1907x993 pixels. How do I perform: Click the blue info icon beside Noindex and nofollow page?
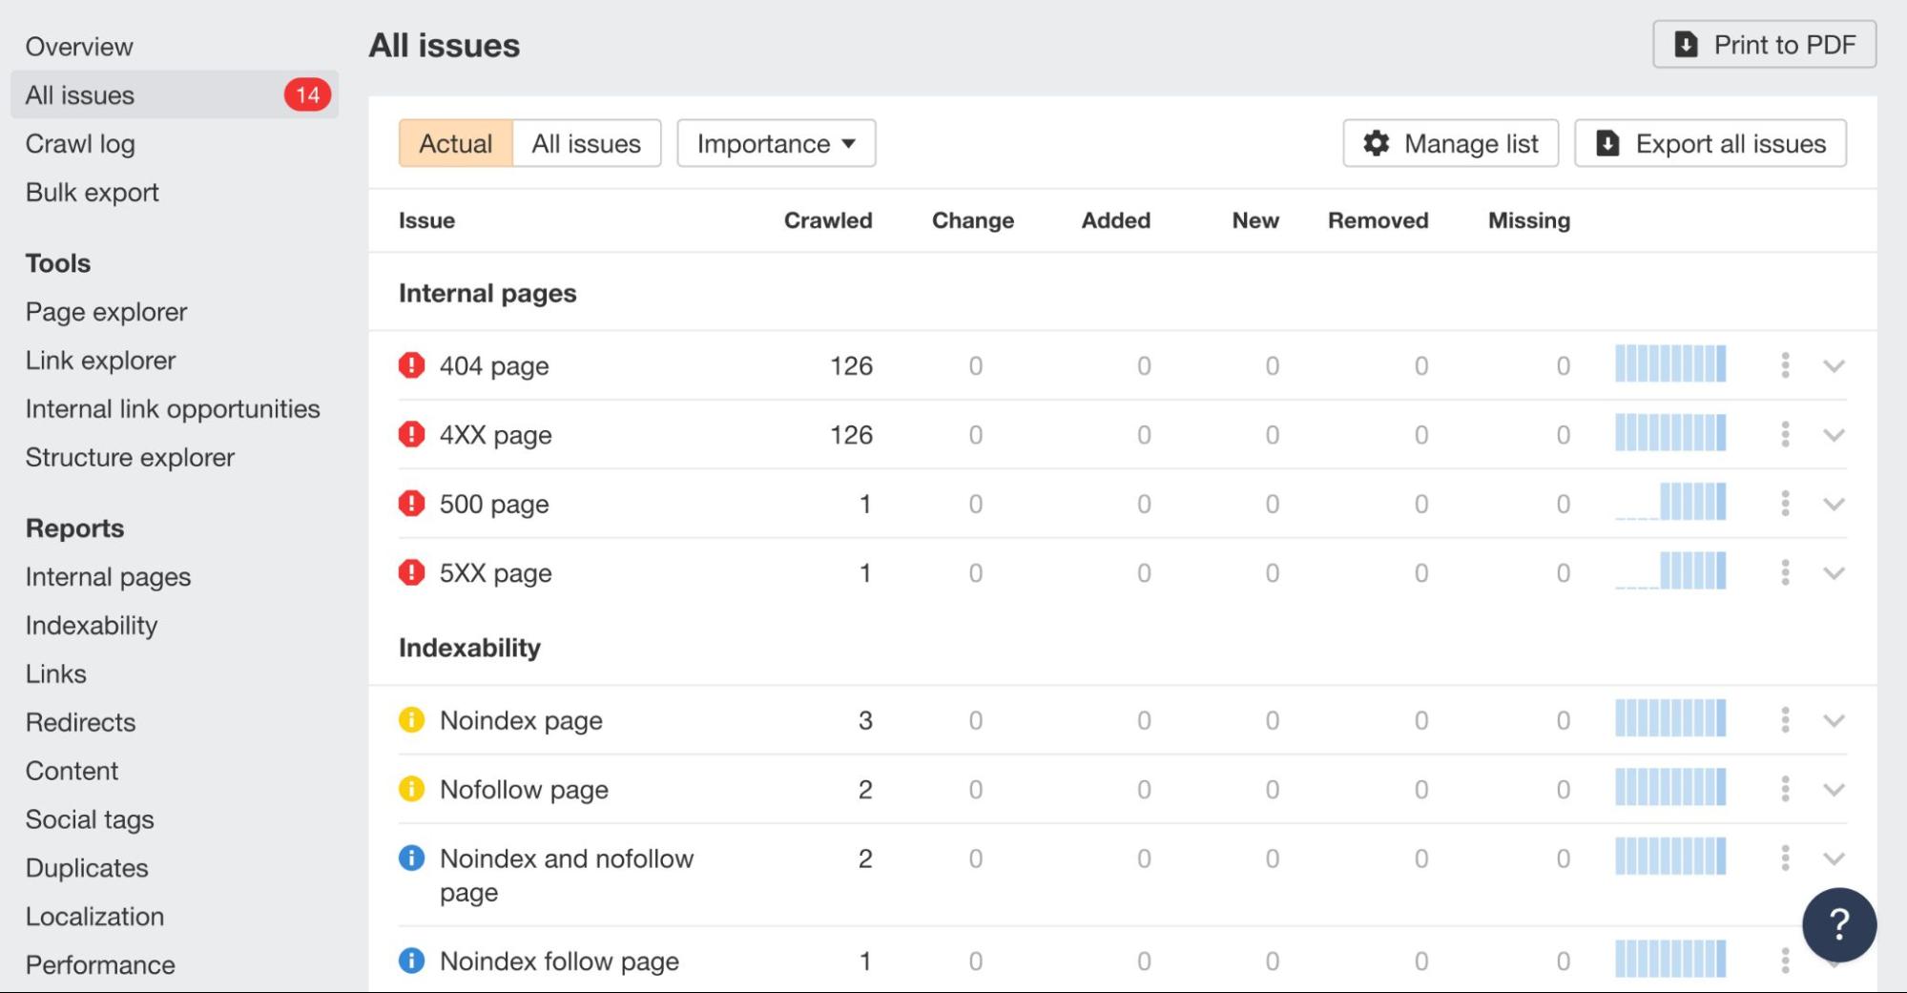[411, 858]
